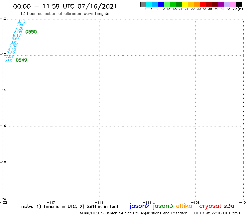Select the wave height value 7.80
Image resolution: width=246 pixels, height=216 pixels.
coord(13,46)
